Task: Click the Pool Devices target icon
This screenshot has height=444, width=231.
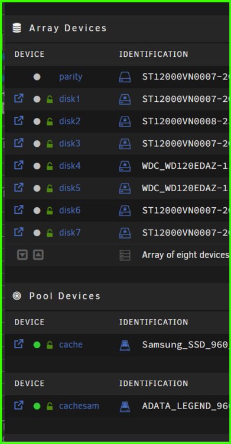Action: (x=17, y=296)
